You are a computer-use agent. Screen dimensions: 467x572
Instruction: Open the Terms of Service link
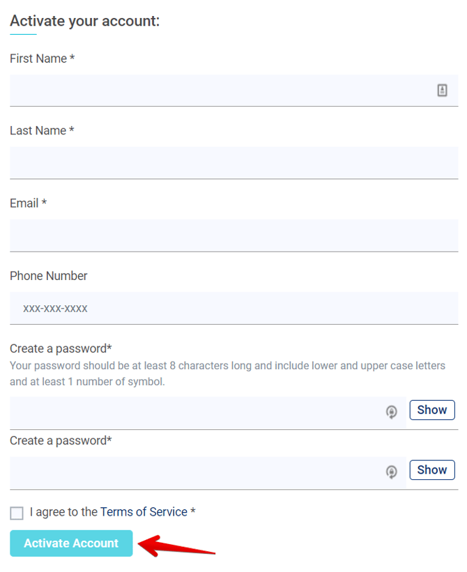coord(144,512)
